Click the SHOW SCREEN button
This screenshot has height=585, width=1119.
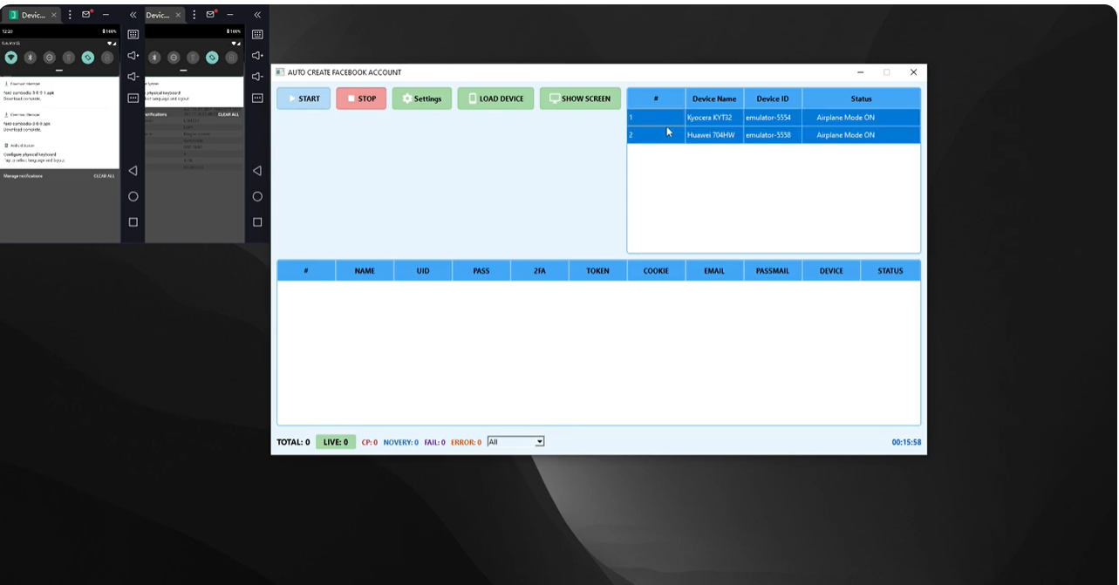pos(580,99)
